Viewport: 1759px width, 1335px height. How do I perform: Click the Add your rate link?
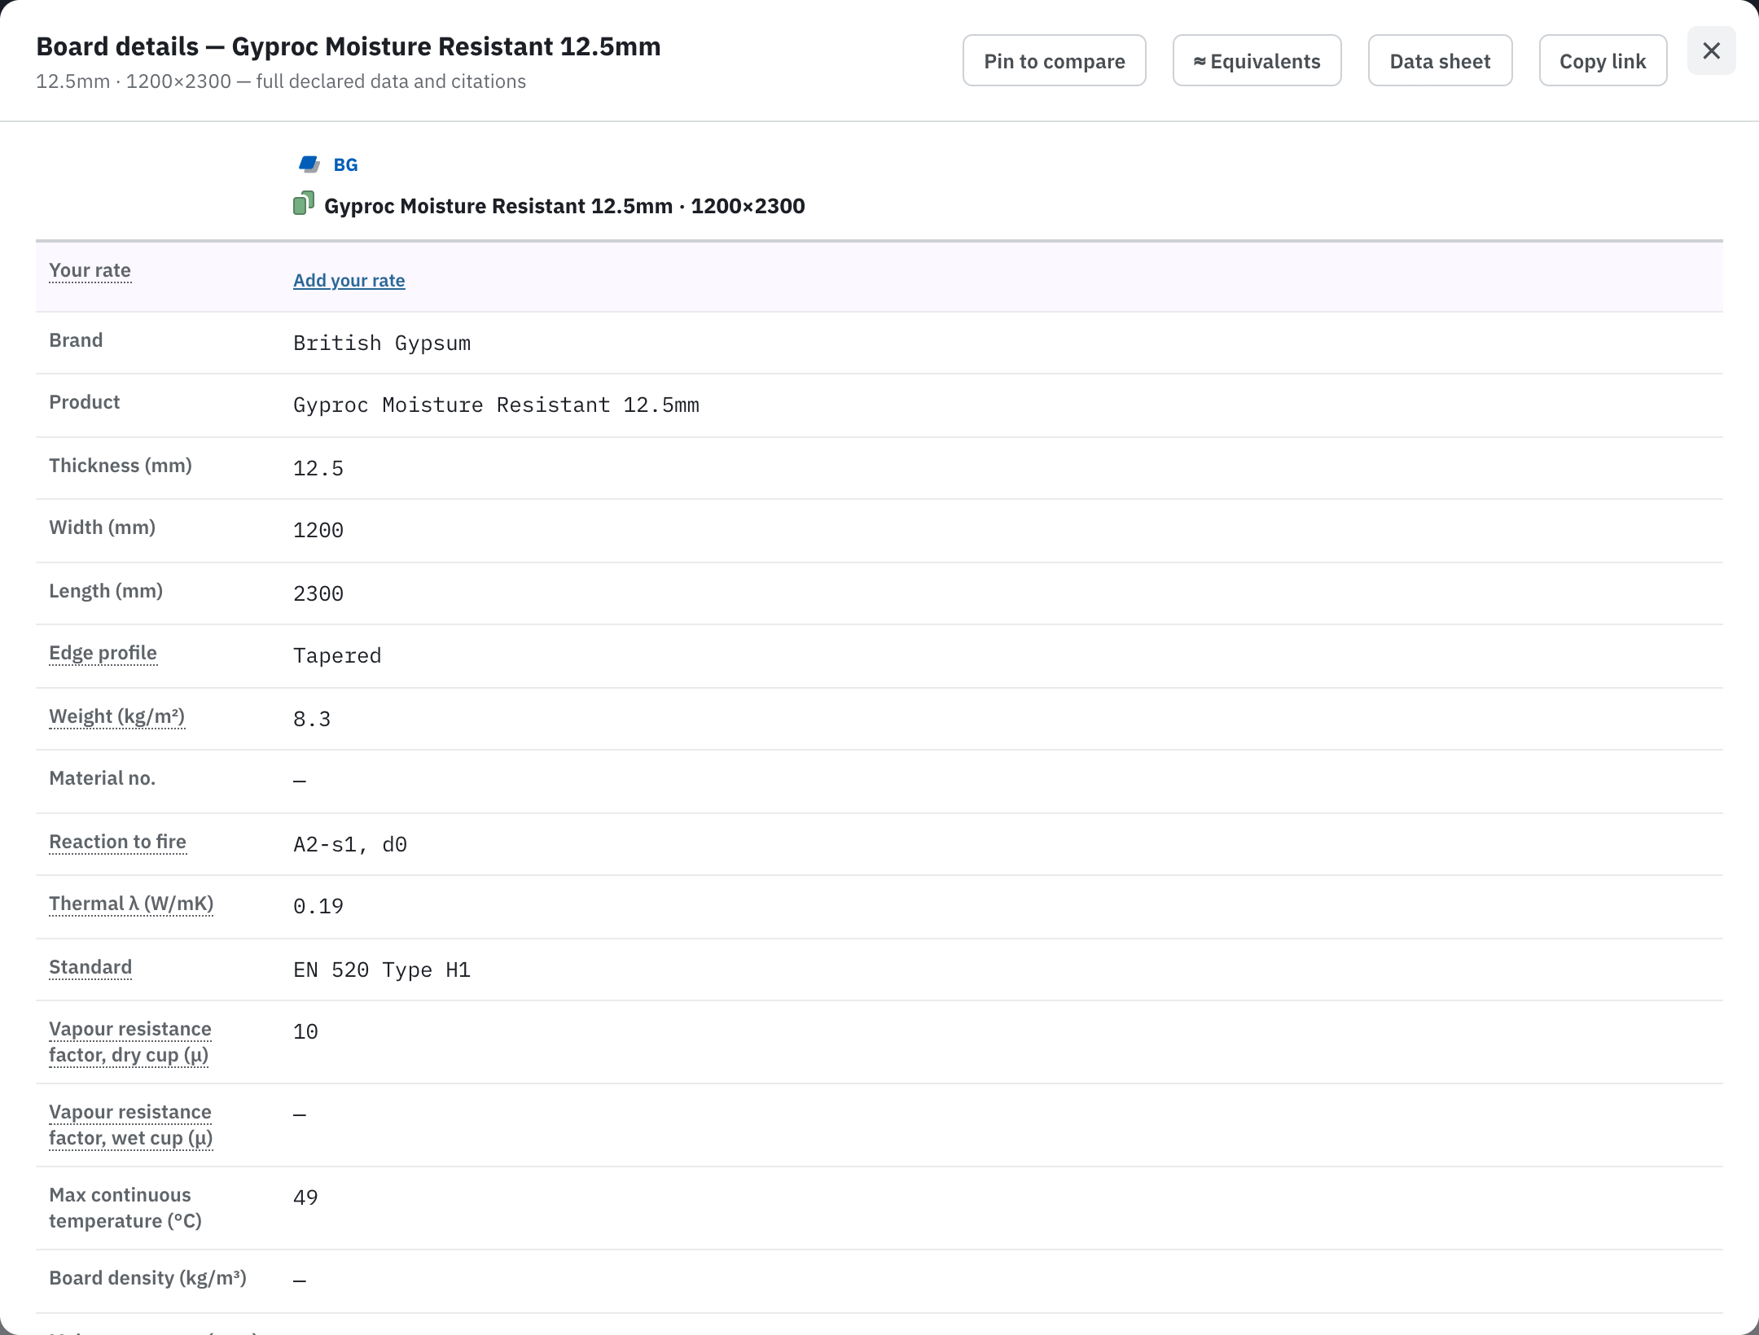[x=349, y=280]
